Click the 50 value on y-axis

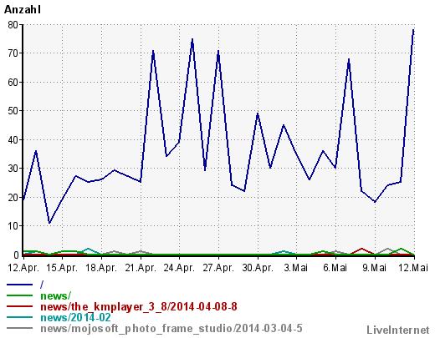13,111
